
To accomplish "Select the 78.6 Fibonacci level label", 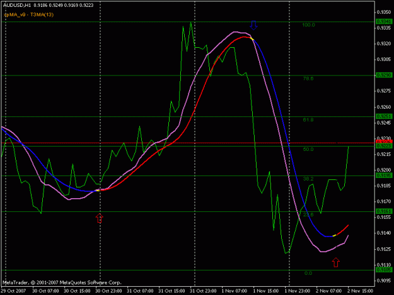I will click(308, 79).
